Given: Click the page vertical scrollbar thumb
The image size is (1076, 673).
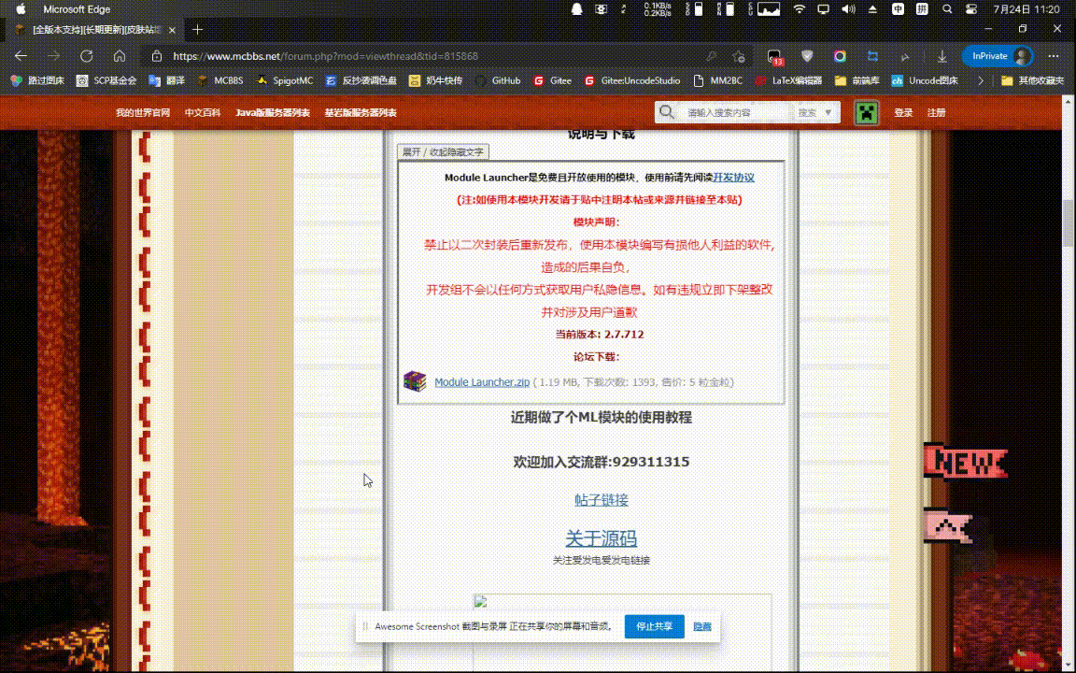Looking at the screenshot, I should click(1069, 223).
